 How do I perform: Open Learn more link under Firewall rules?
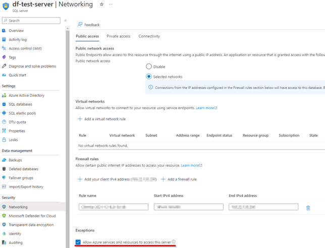(192, 165)
